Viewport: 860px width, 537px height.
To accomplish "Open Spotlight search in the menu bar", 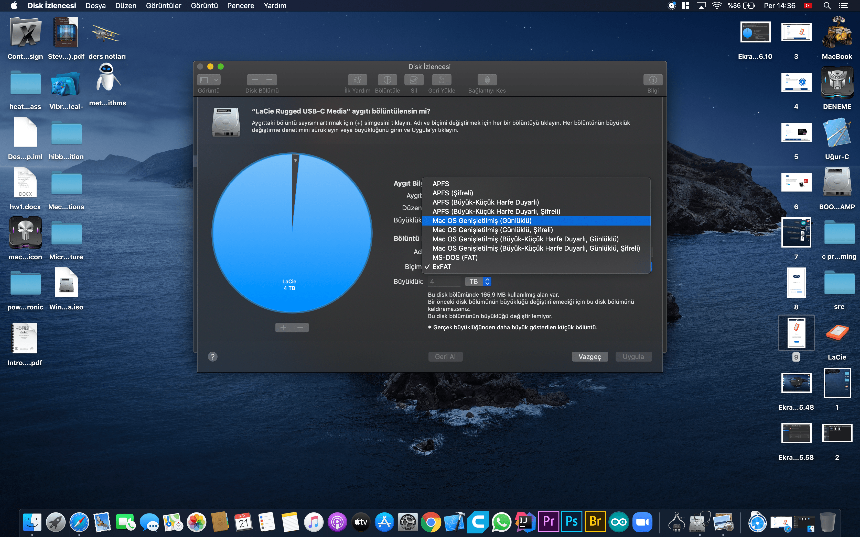I will pyautogui.click(x=827, y=6).
